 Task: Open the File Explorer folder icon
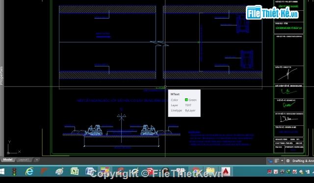click(x=210, y=171)
